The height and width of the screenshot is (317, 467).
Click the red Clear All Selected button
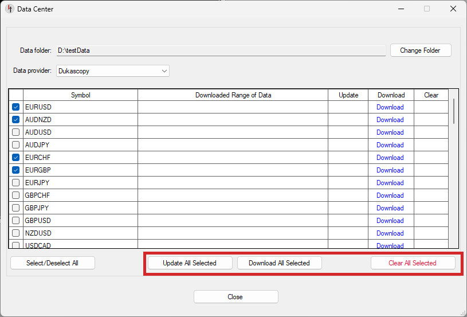[x=413, y=263]
